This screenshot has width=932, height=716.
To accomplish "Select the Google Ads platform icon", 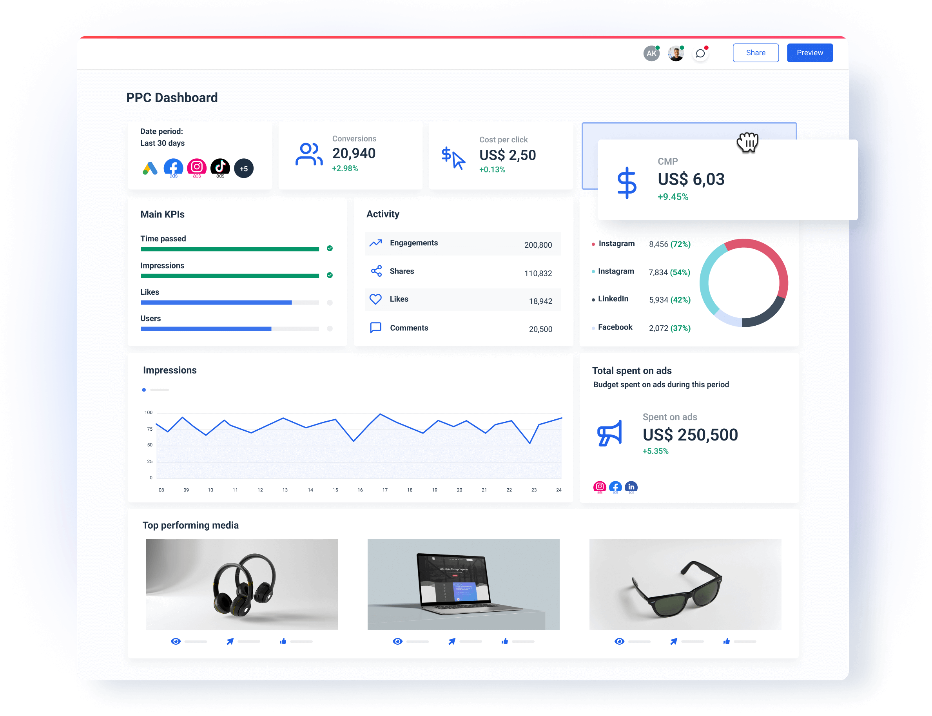I will 150,167.
